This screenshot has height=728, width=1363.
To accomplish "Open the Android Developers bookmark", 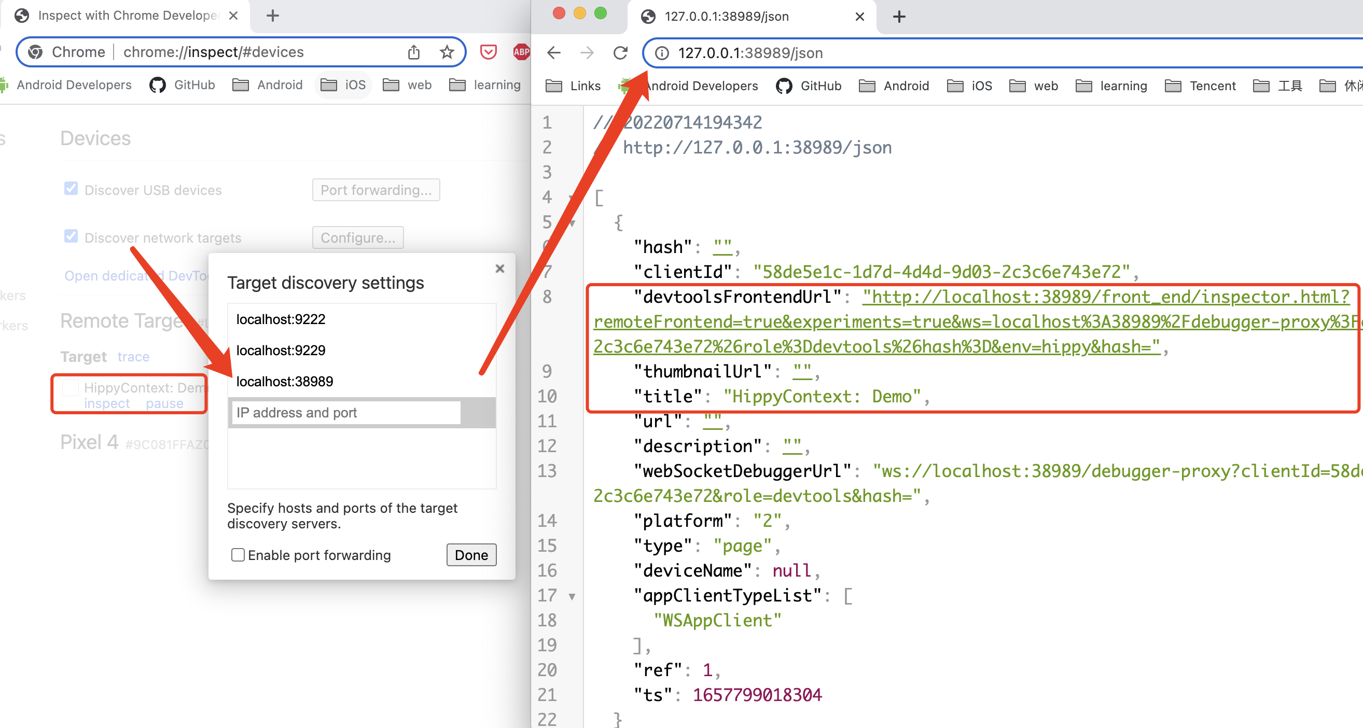I will click(x=74, y=85).
